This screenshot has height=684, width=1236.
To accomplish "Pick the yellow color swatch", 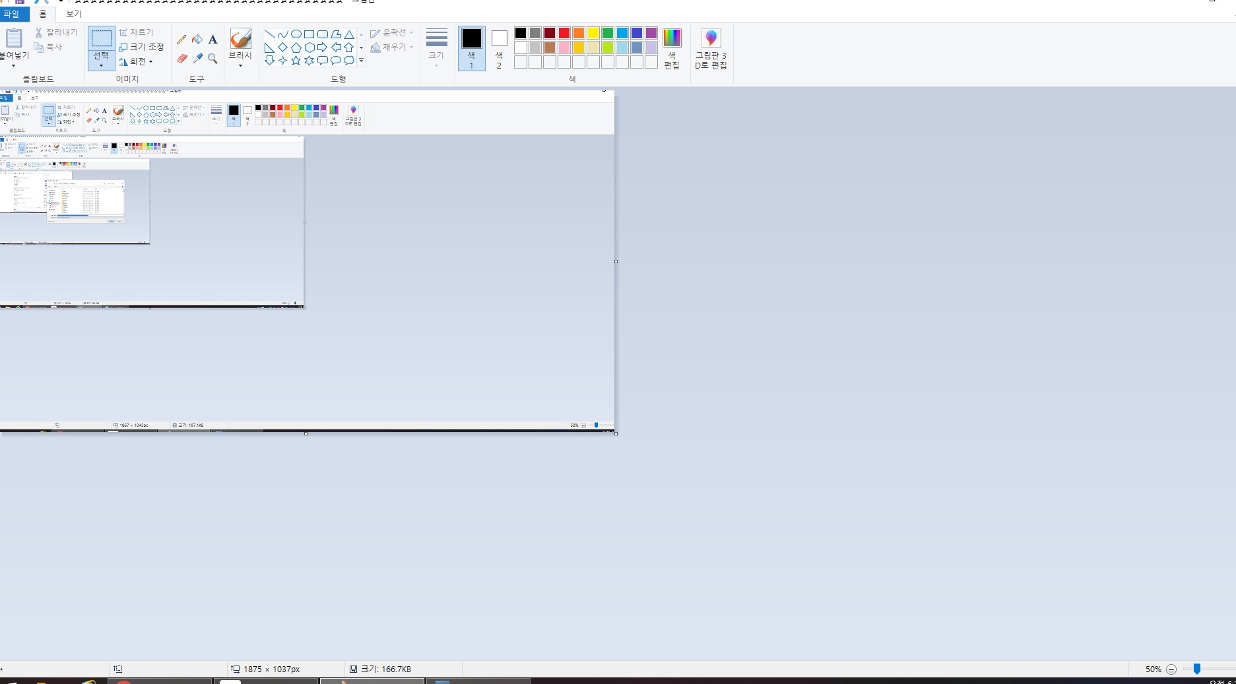I will 593,33.
